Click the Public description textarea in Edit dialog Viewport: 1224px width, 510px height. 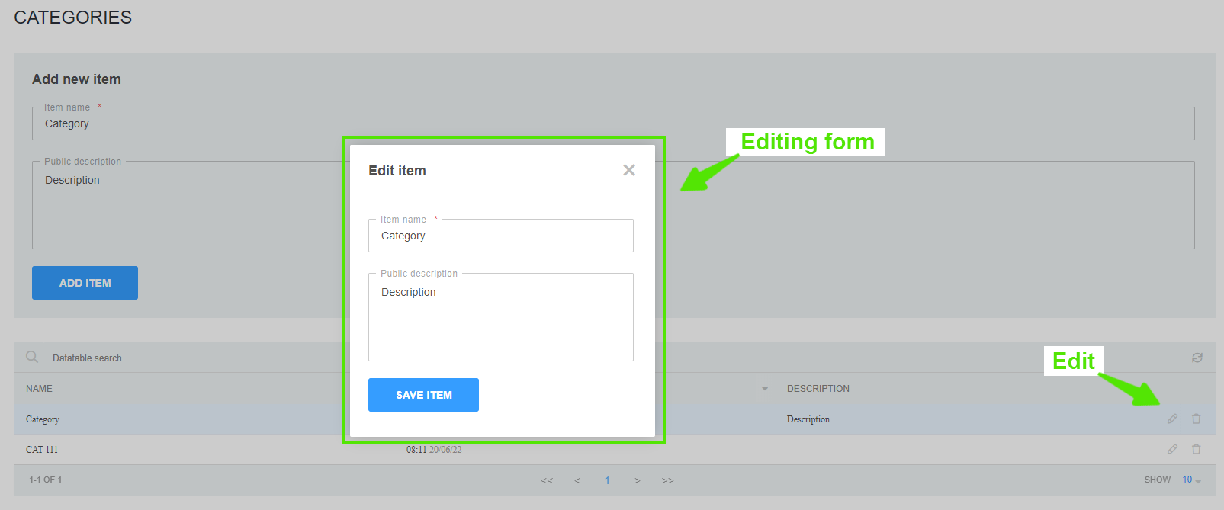pyautogui.click(x=500, y=319)
